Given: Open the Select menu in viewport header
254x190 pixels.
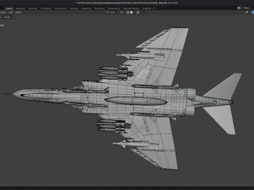Looking at the screenshot, I should click(x=3, y=12).
